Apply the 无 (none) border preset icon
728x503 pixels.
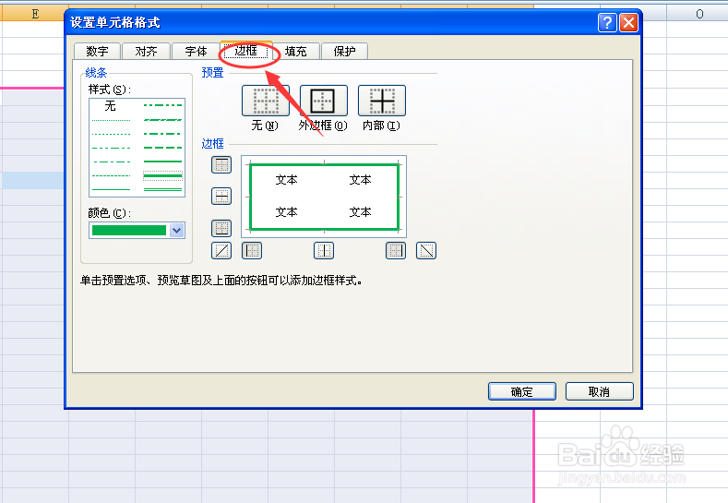[x=266, y=101]
